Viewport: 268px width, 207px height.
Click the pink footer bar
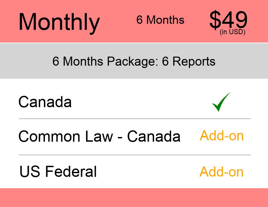[x=134, y=198]
